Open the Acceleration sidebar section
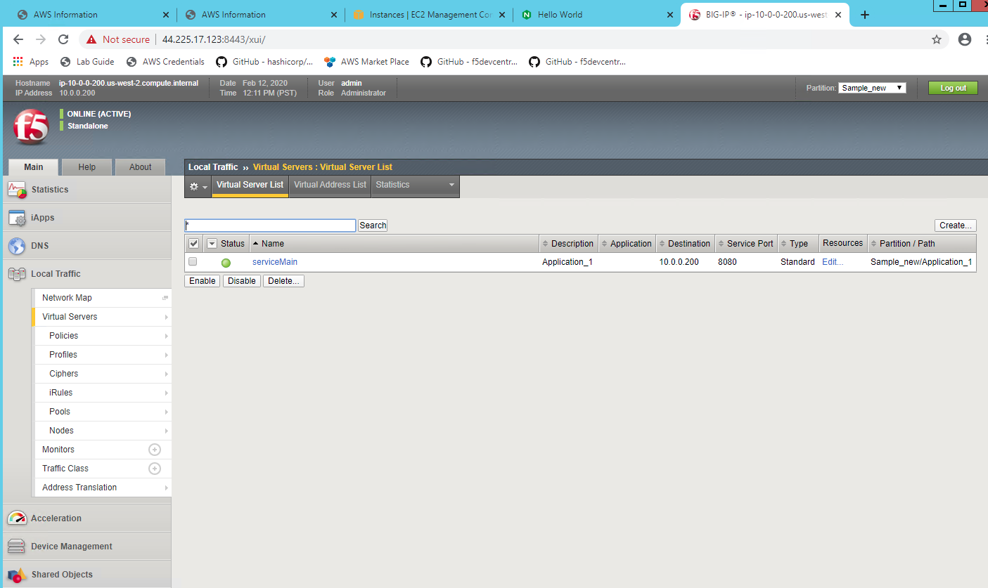This screenshot has width=988, height=588. click(86, 518)
